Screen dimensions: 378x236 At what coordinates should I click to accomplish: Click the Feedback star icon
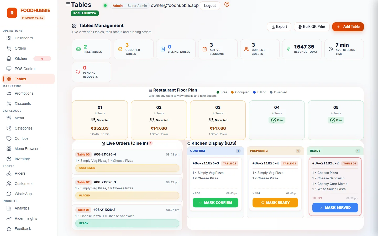9,229
